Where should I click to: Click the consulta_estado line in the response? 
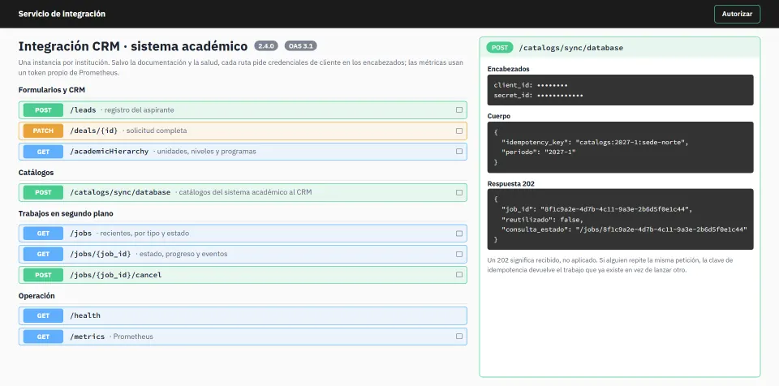tap(625, 229)
